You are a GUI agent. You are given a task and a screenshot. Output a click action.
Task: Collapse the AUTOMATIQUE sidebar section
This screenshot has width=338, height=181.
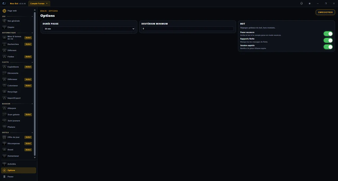32,33
